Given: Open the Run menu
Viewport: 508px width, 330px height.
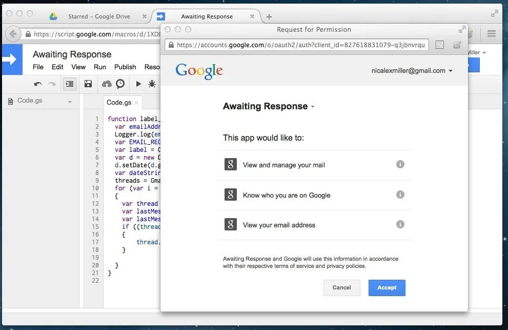Looking at the screenshot, I should coord(100,67).
